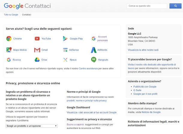Follow the Google Play text link
The width and height of the screenshot is (183, 134).
76,39
